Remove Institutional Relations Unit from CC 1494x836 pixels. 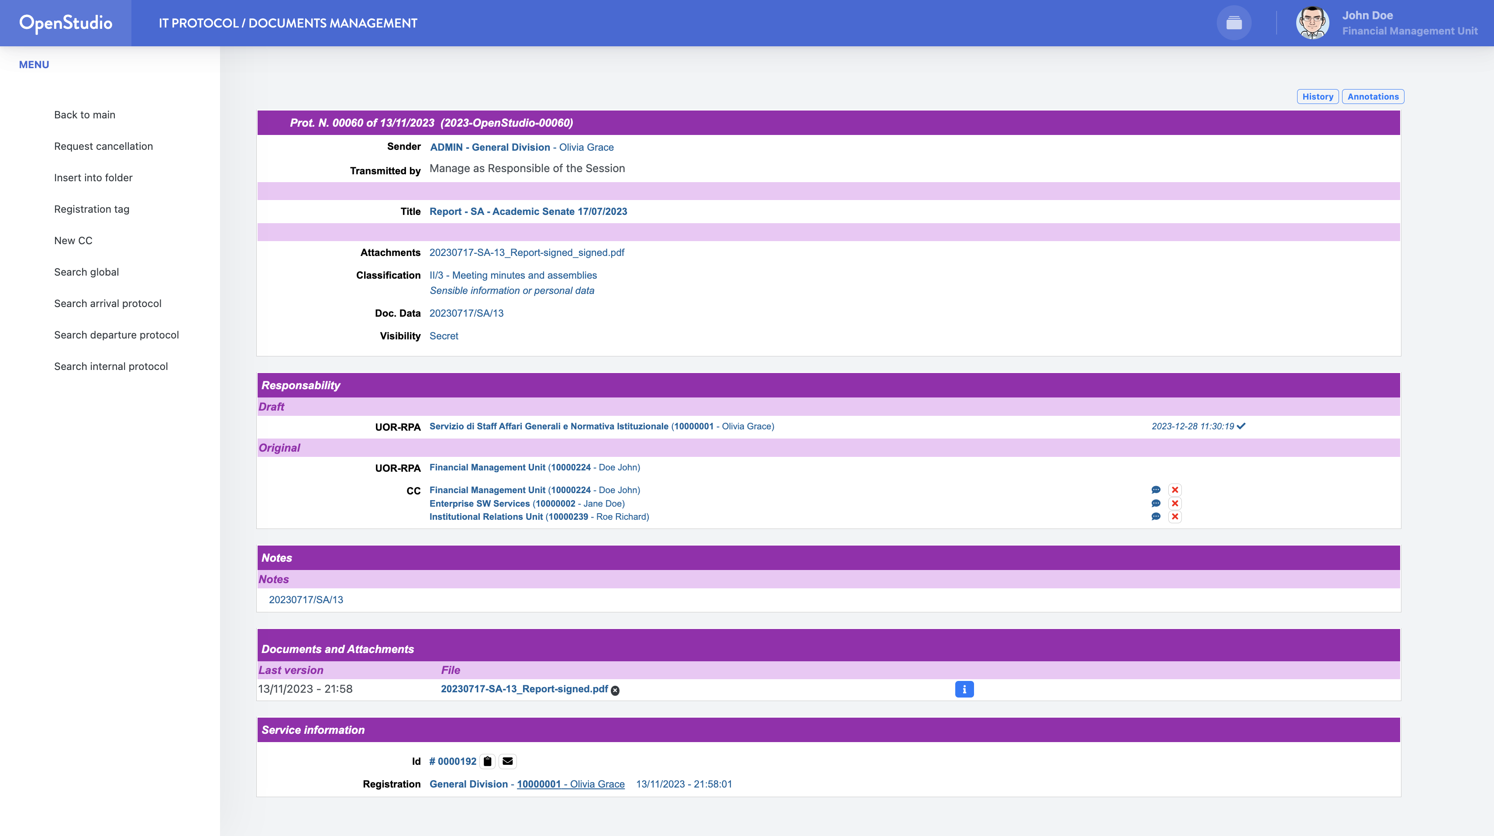click(x=1175, y=517)
